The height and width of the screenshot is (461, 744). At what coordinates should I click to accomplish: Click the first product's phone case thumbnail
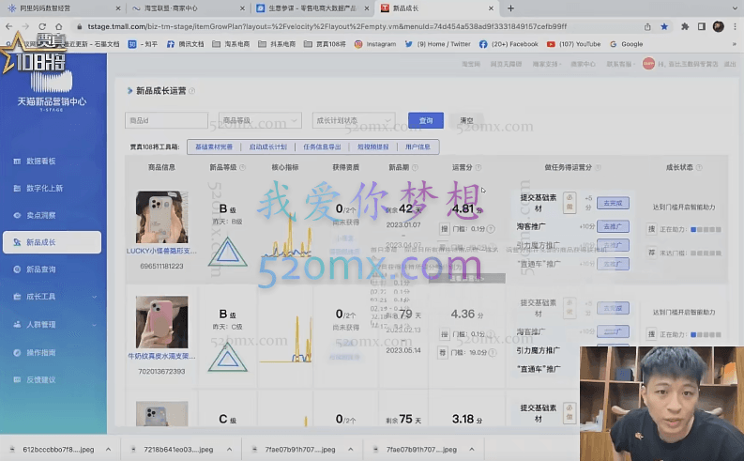[160, 217]
